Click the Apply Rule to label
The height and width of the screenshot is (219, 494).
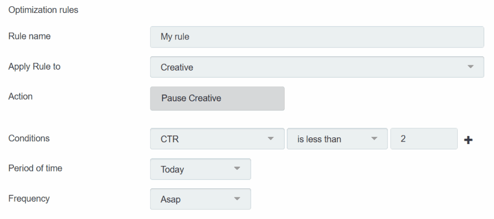click(x=34, y=67)
